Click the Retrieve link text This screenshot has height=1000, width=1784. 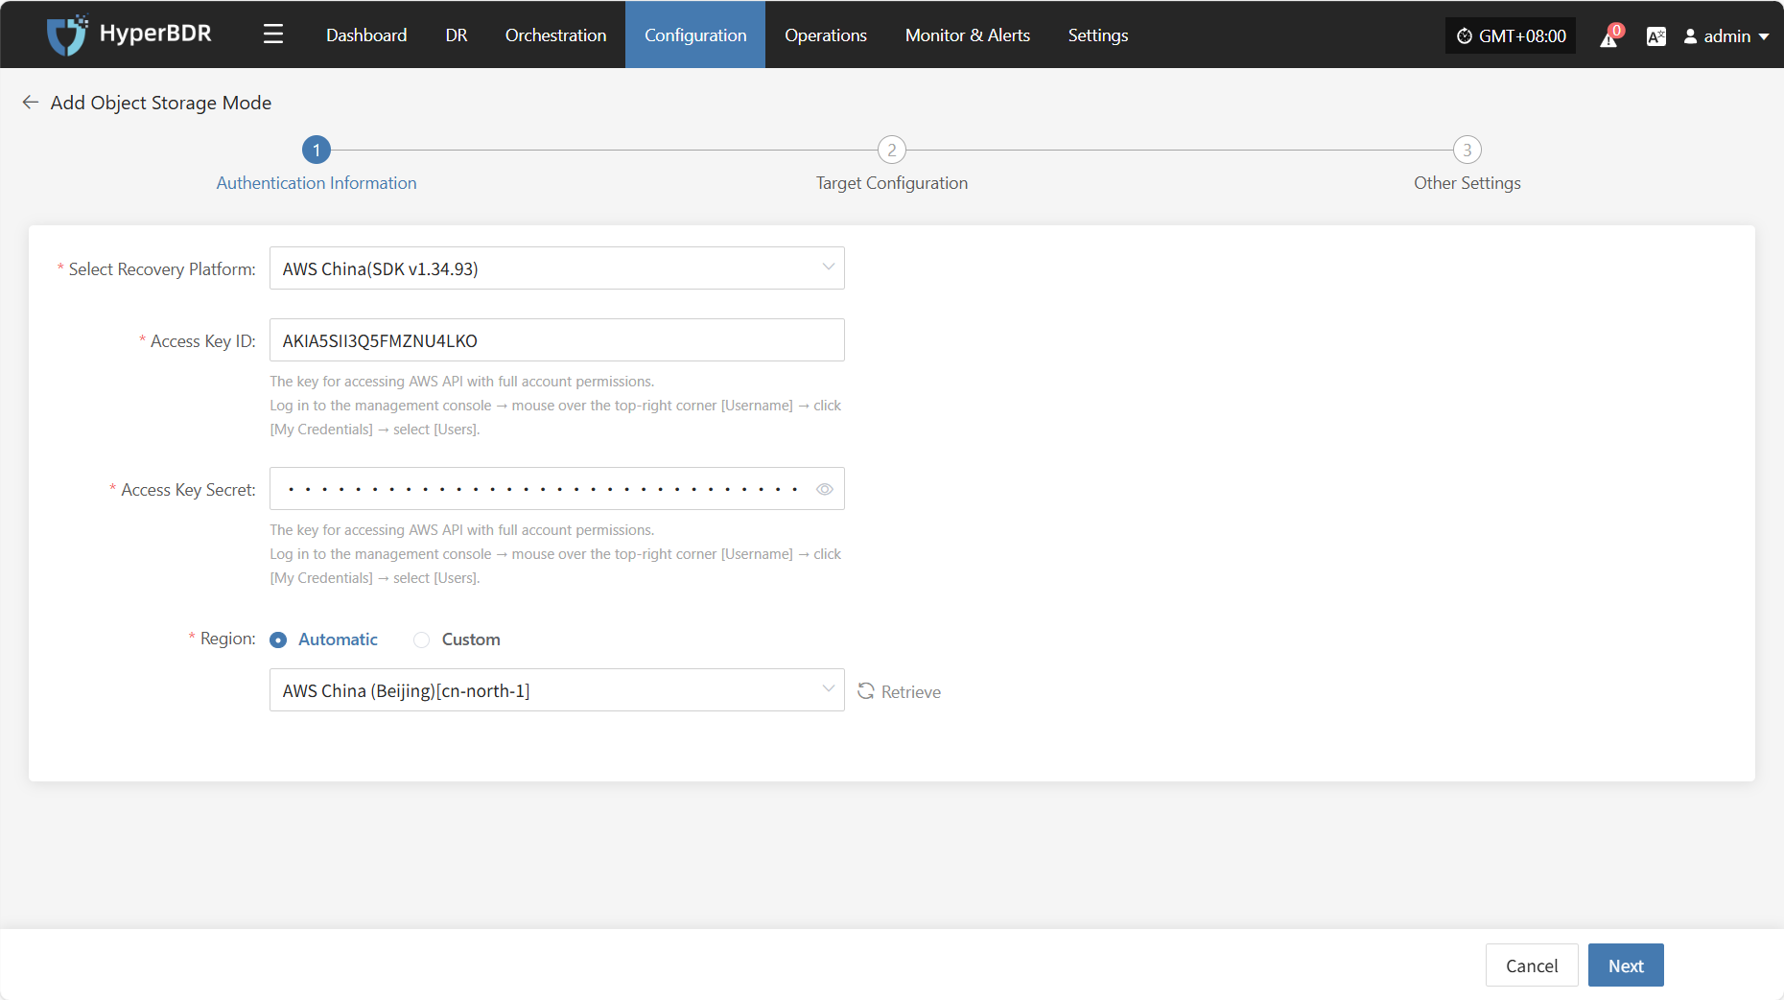point(911,692)
